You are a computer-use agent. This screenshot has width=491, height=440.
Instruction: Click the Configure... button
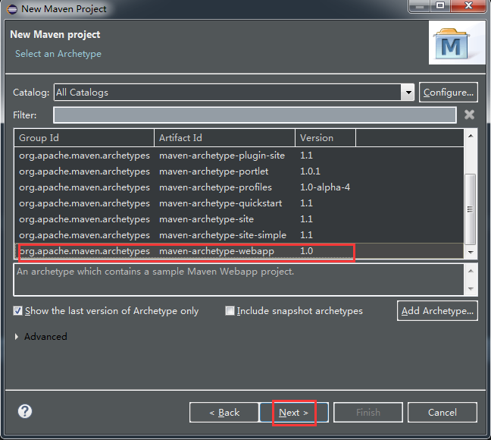tap(449, 93)
